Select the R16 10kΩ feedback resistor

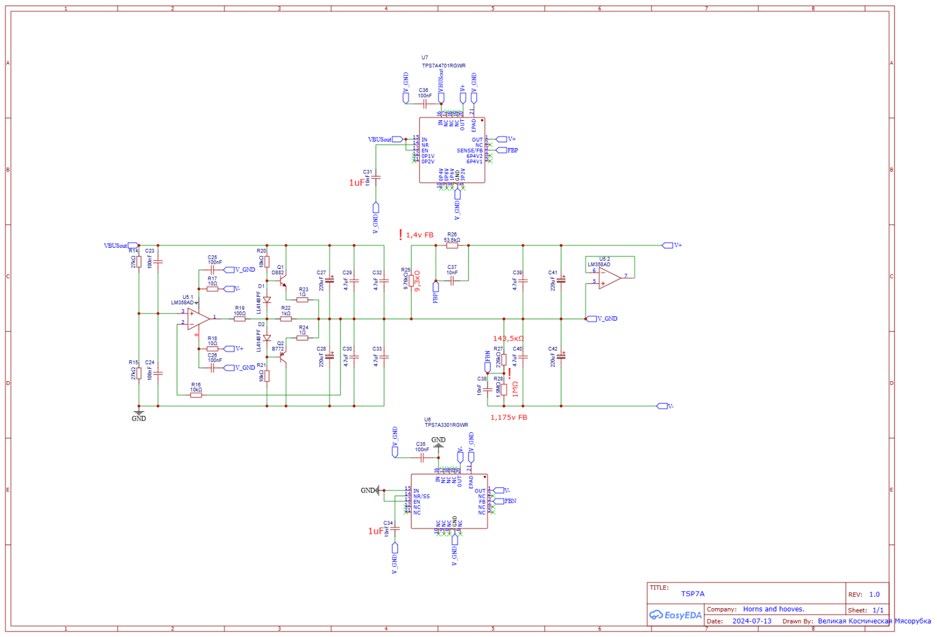coord(196,395)
